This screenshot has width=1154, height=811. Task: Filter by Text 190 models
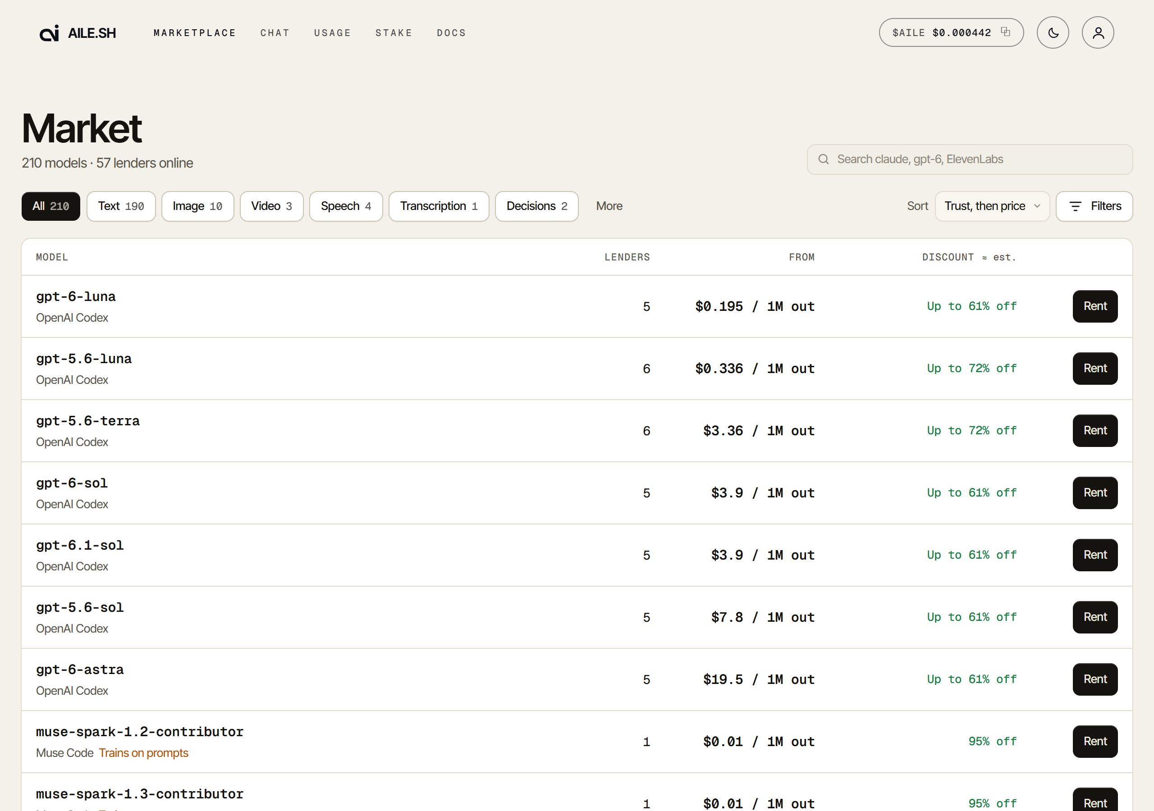click(121, 206)
